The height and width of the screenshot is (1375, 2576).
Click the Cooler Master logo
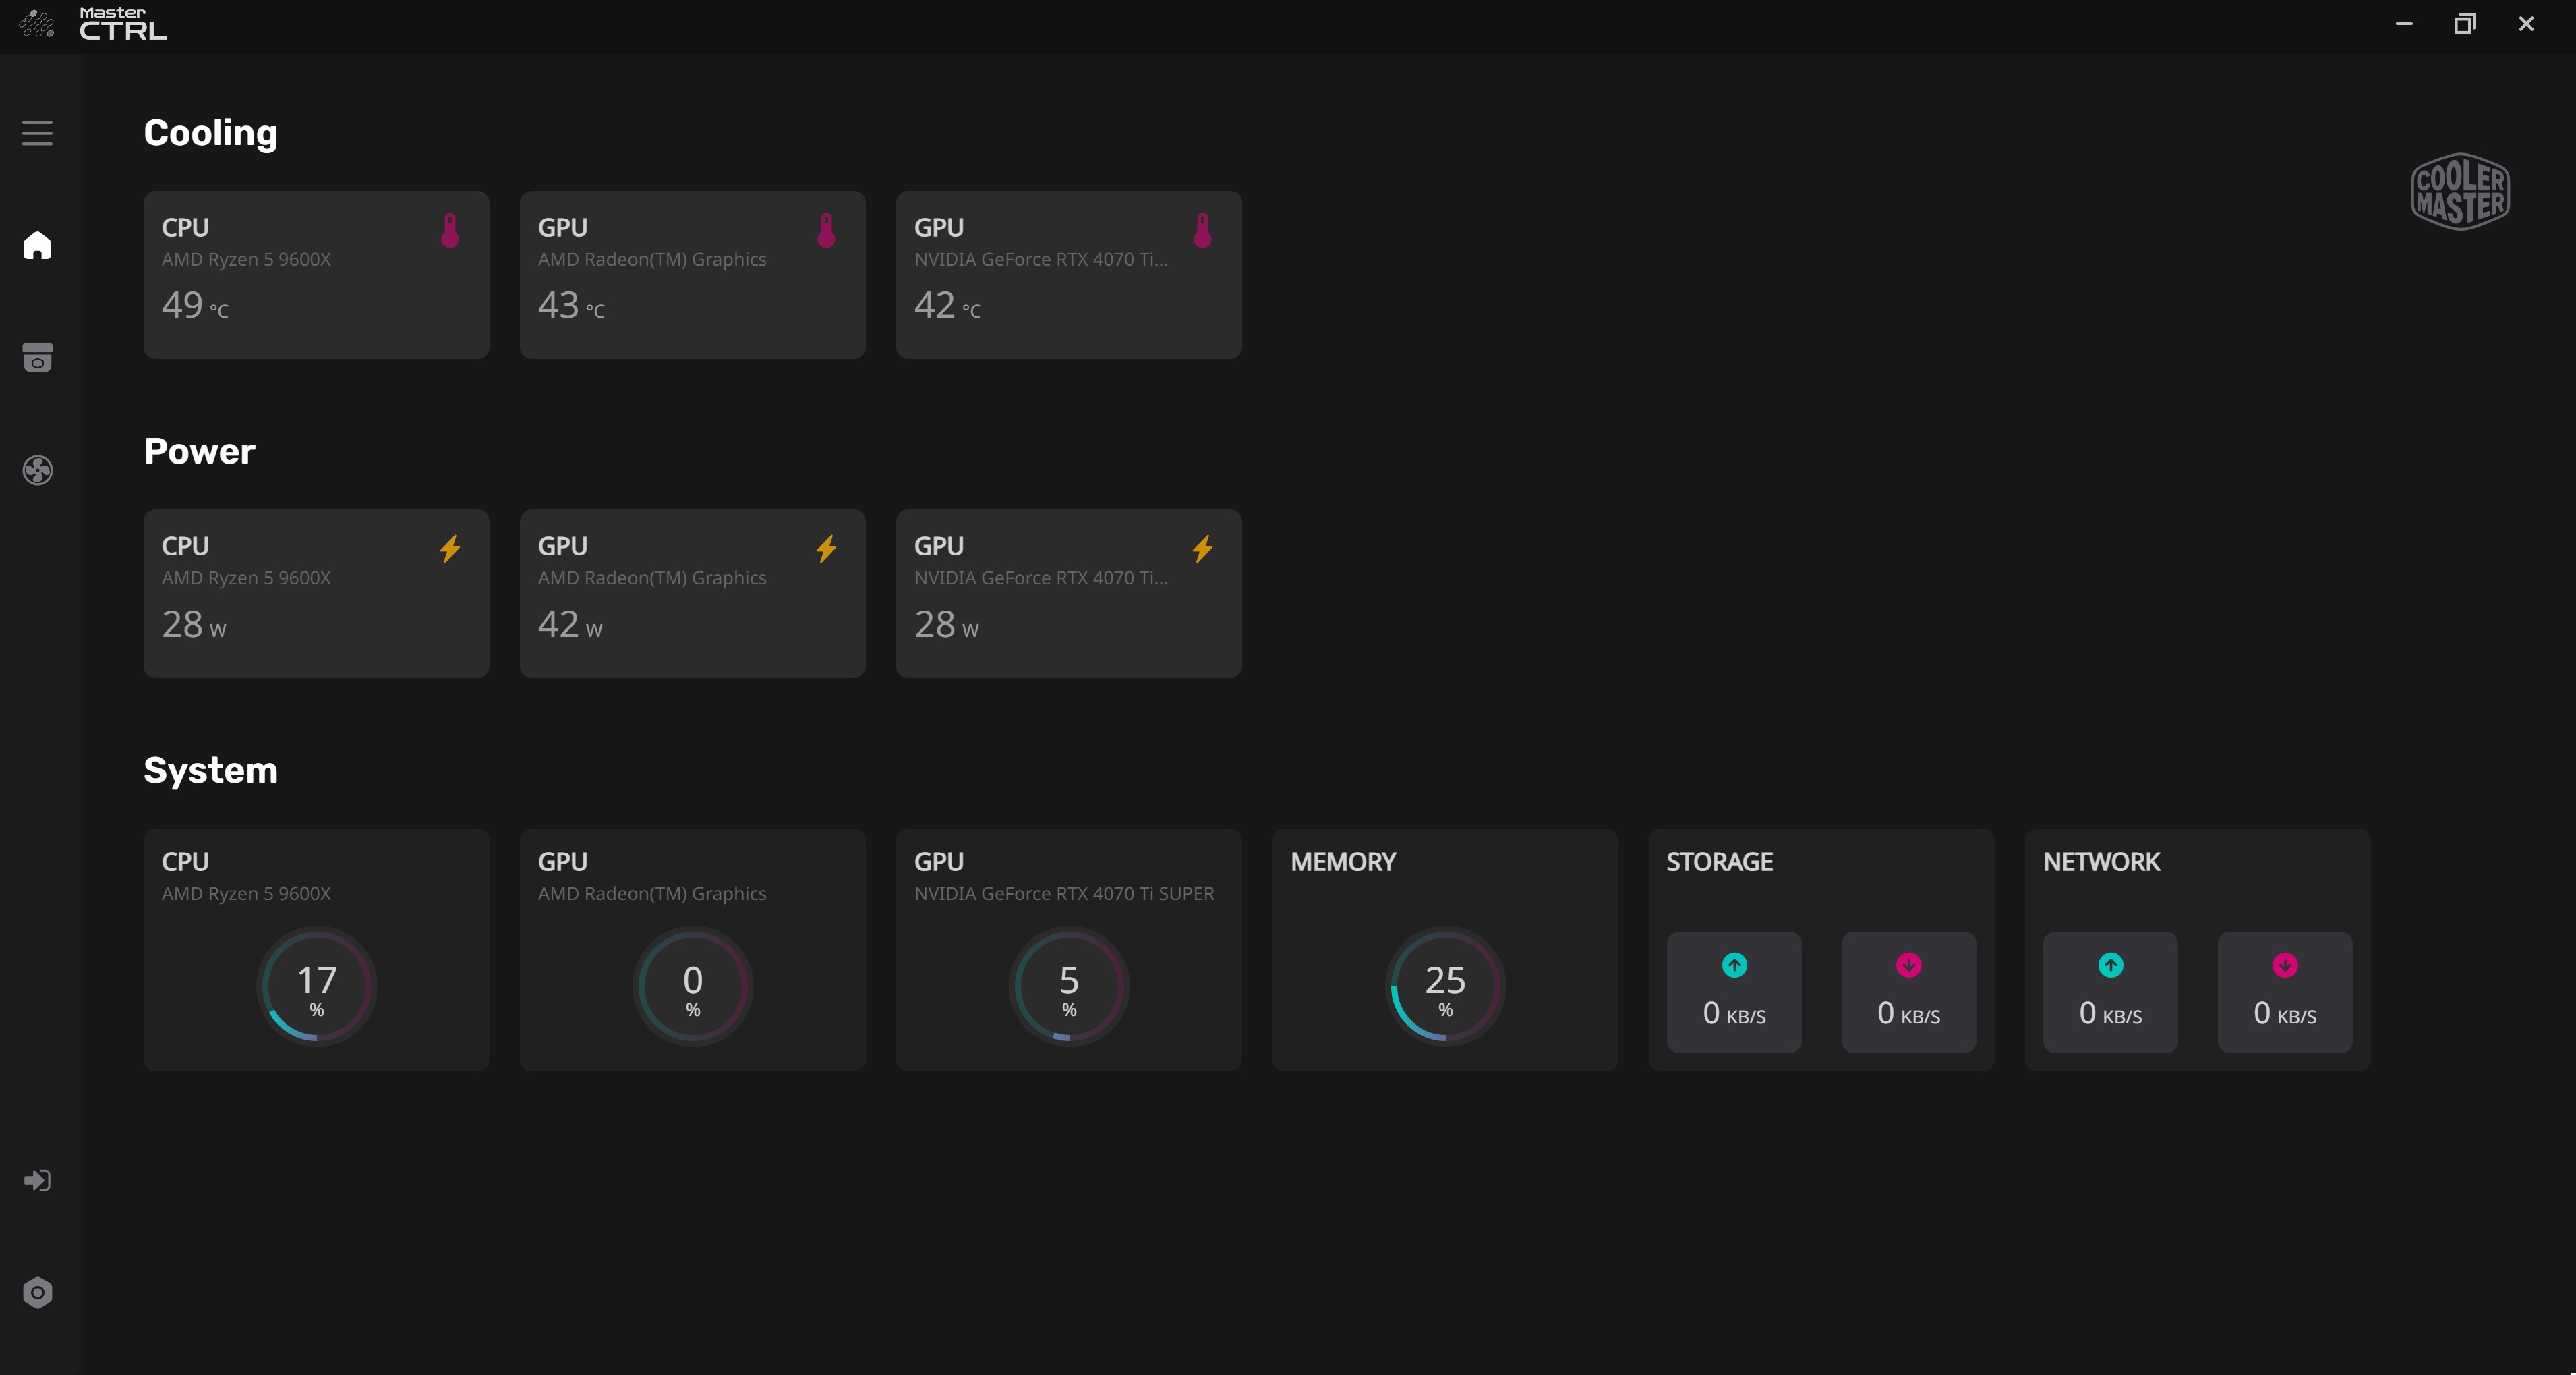2460,191
